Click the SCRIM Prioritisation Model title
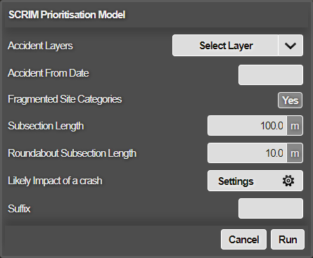This screenshot has width=313, height=258. point(67,15)
